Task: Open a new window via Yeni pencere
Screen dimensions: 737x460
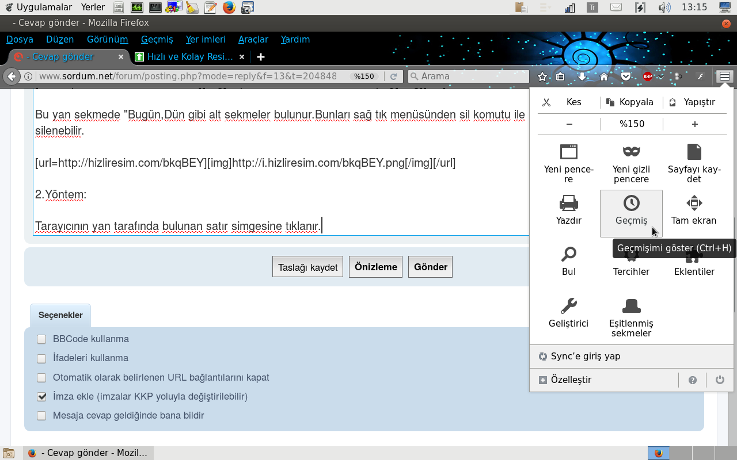Action: pos(568,163)
